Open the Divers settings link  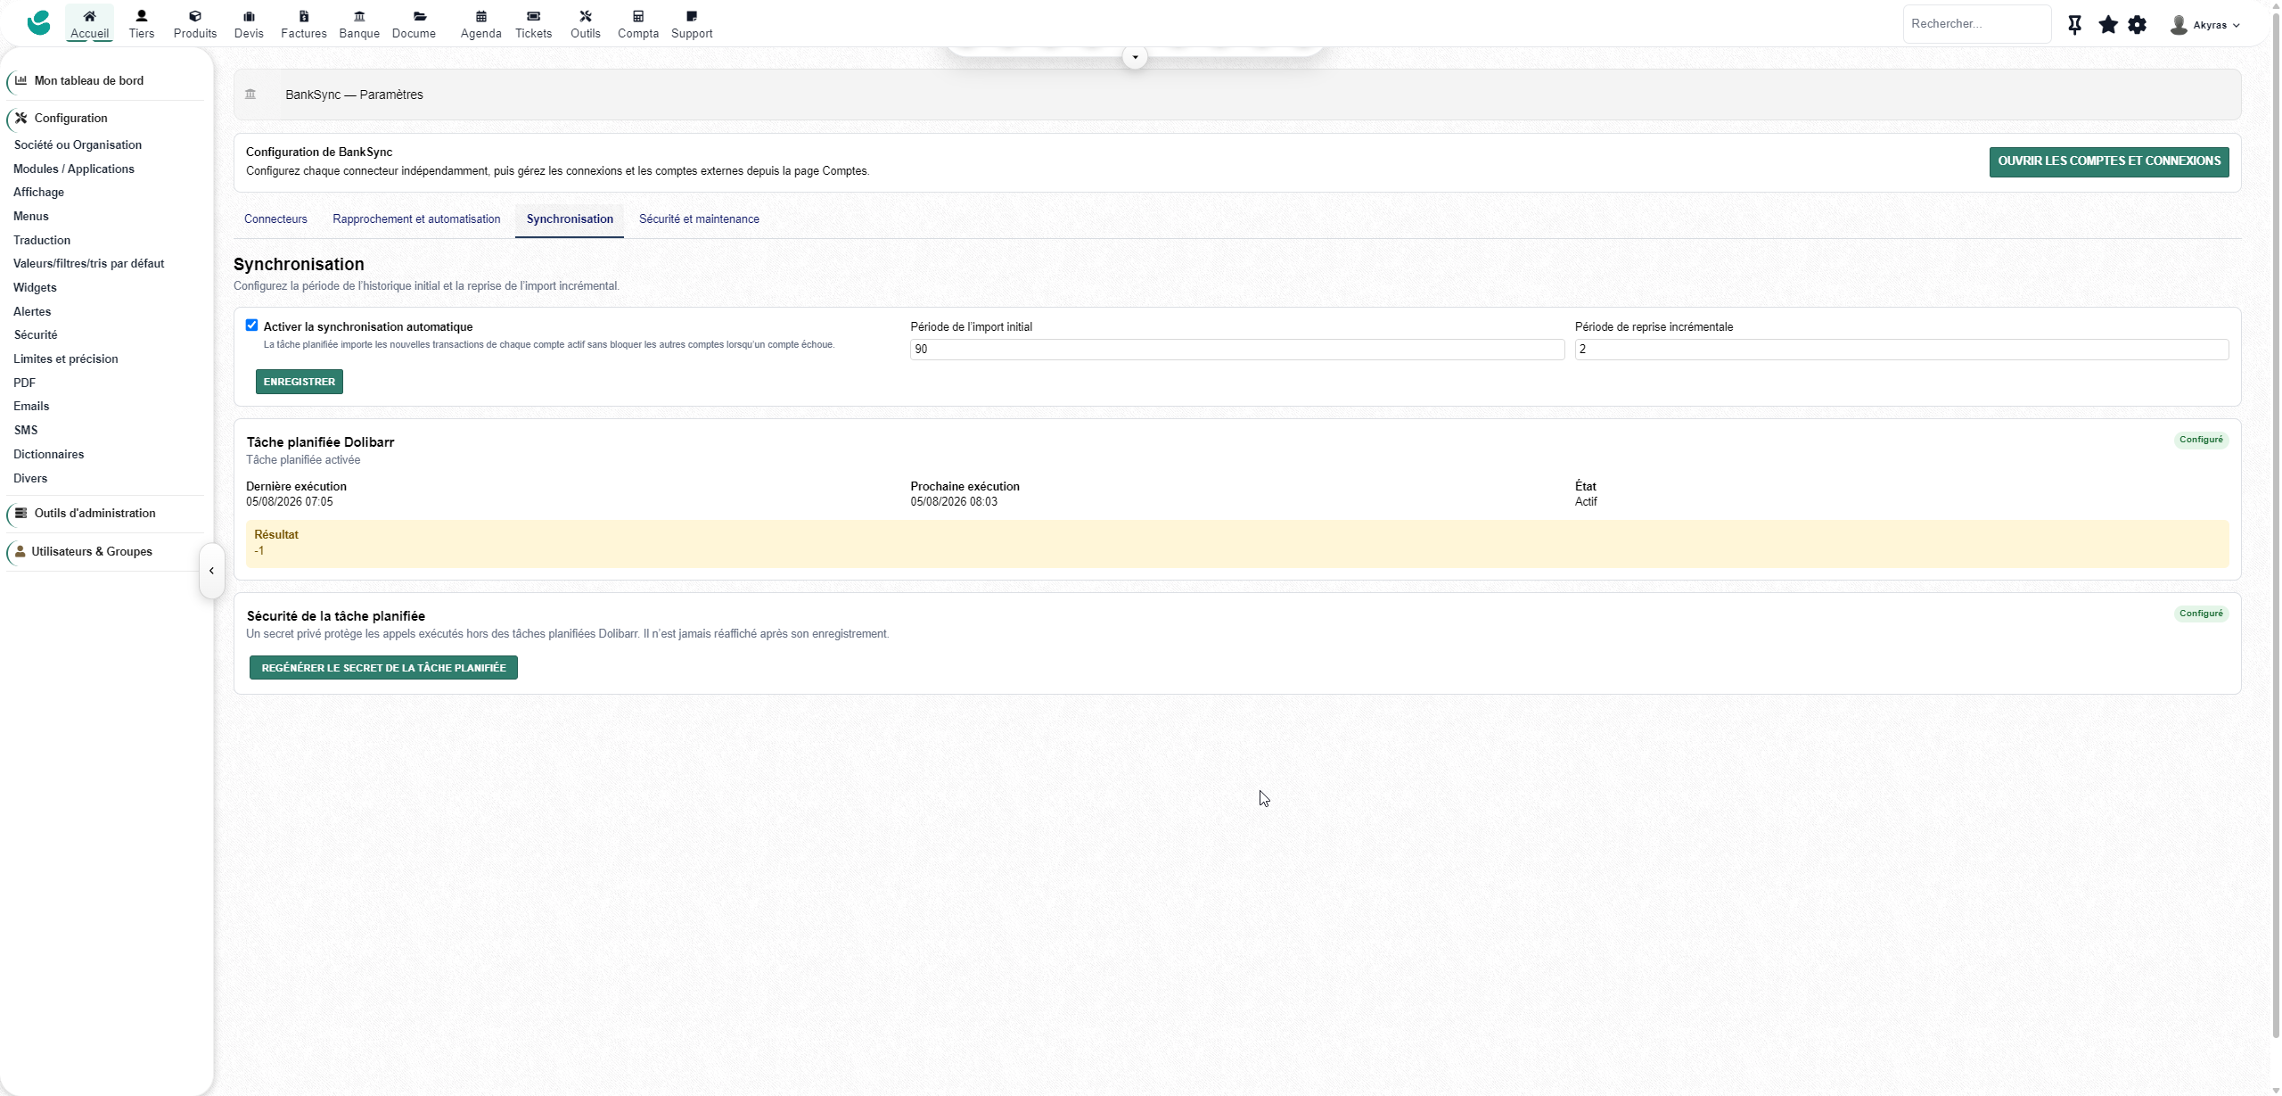pos(30,478)
